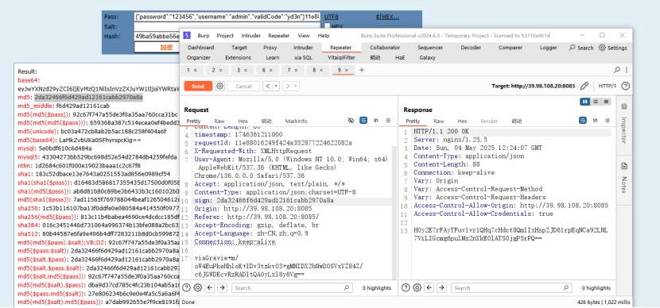Open the View menu
The width and height of the screenshot is (660, 308).
(x=304, y=36)
